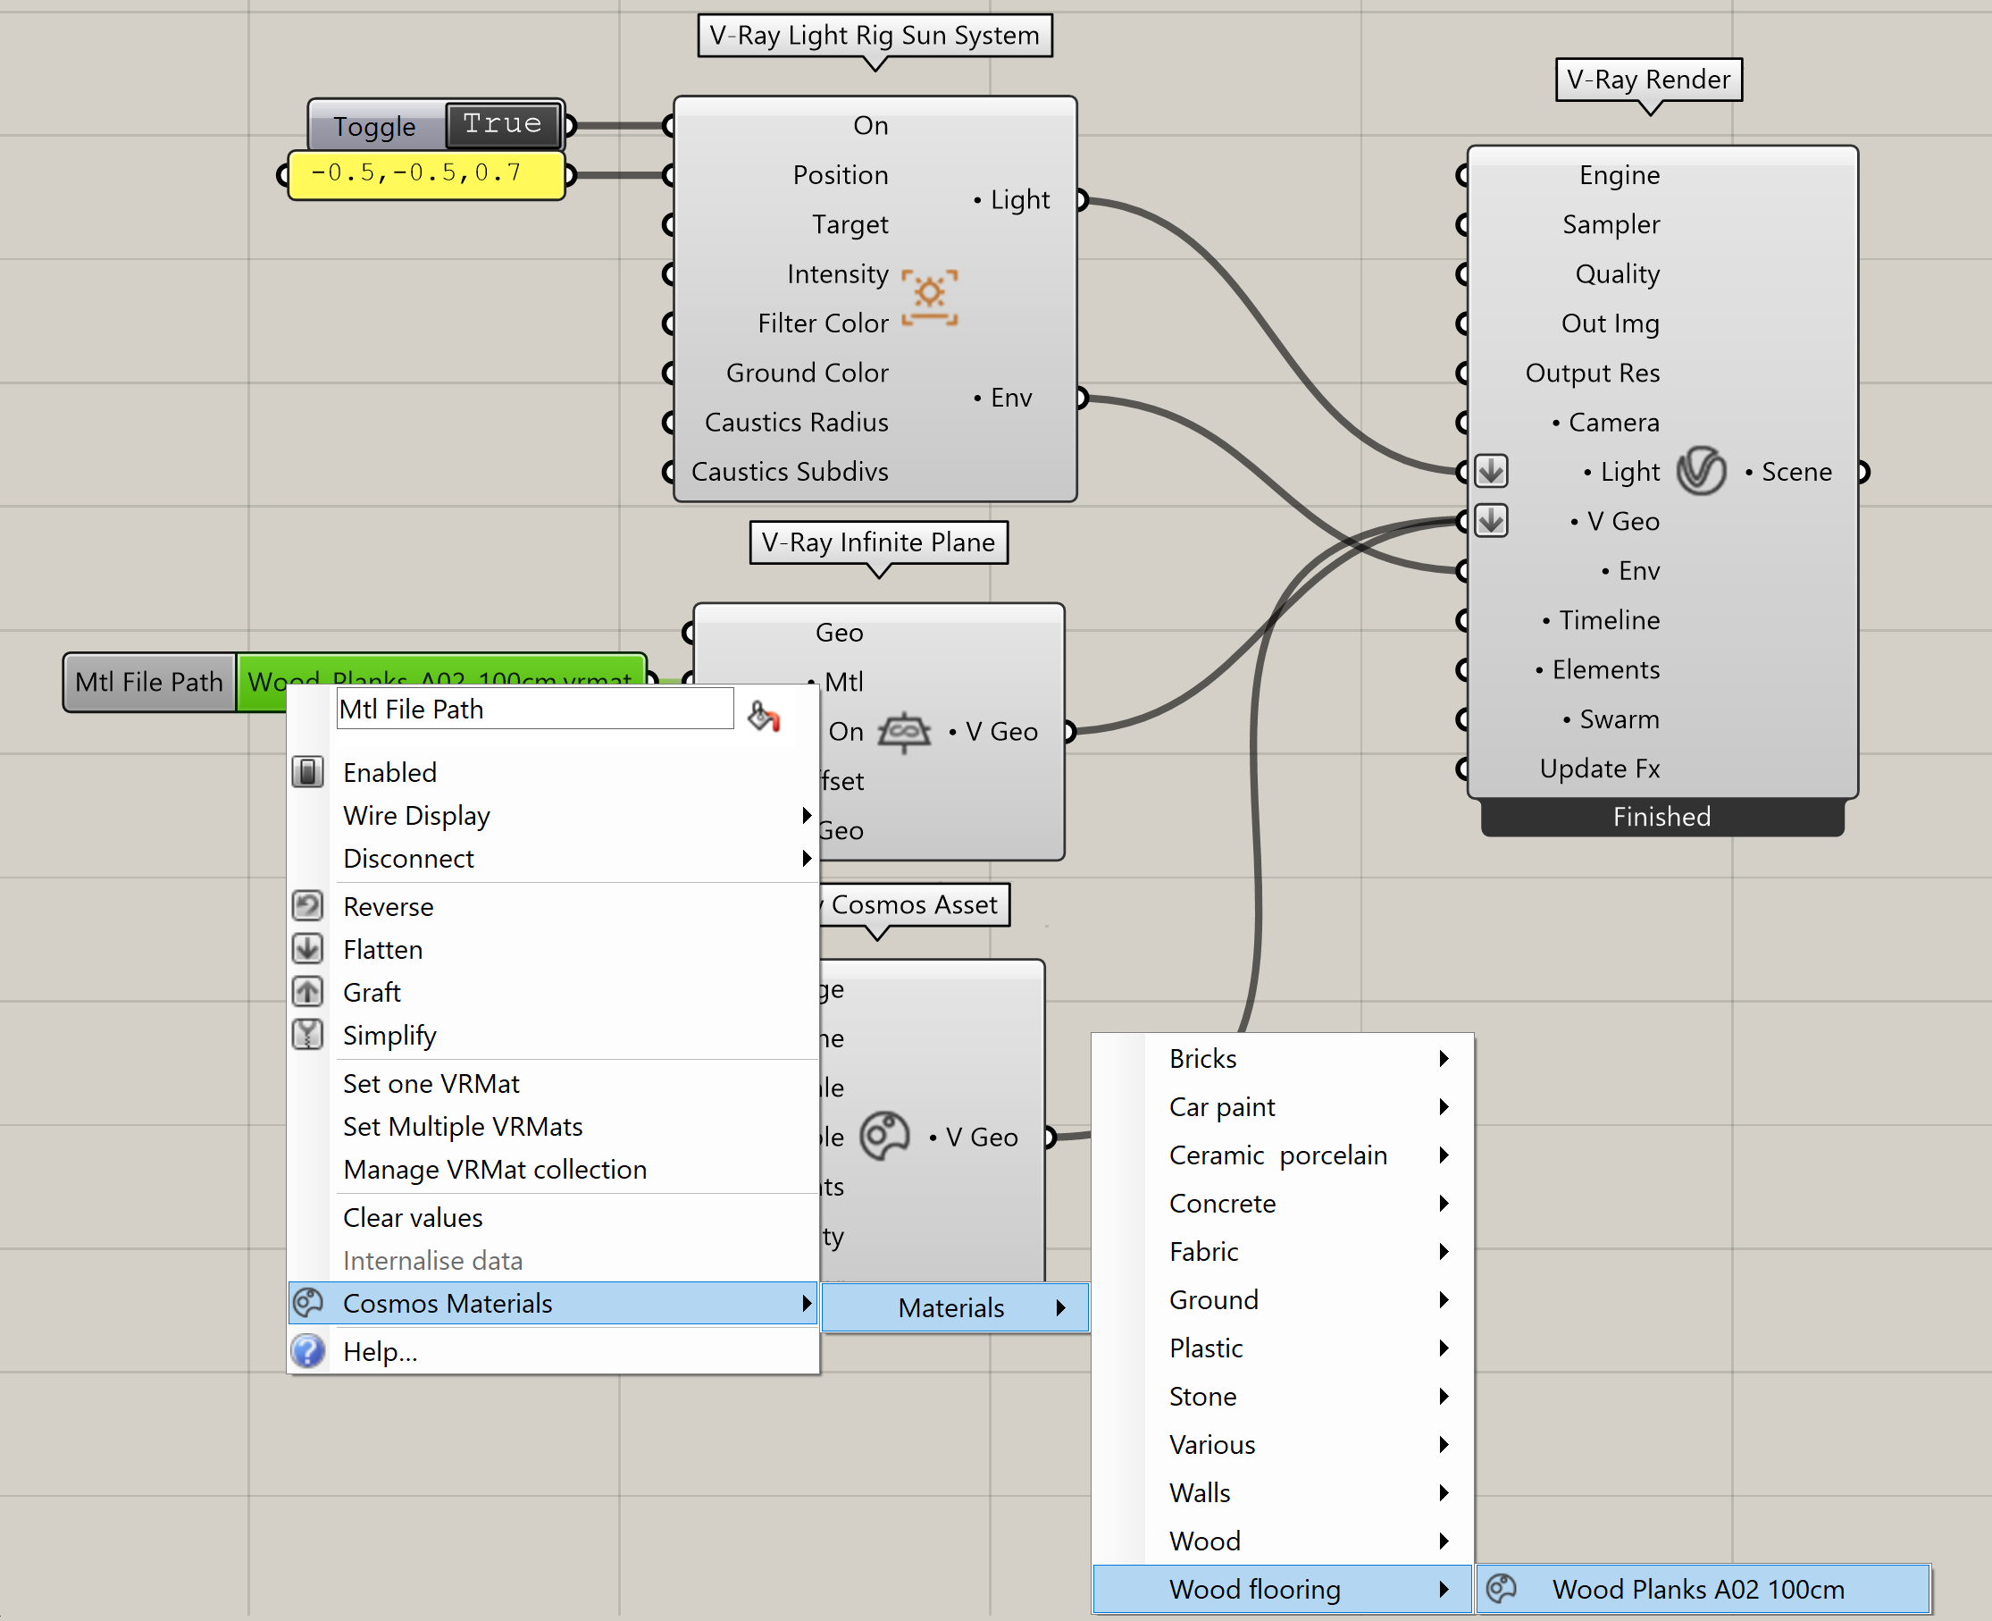
Task: Click Set one VRMat
Action: click(553, 1083)
